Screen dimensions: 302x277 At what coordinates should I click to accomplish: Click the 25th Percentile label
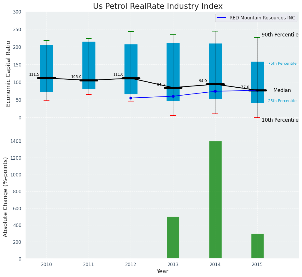282,101
